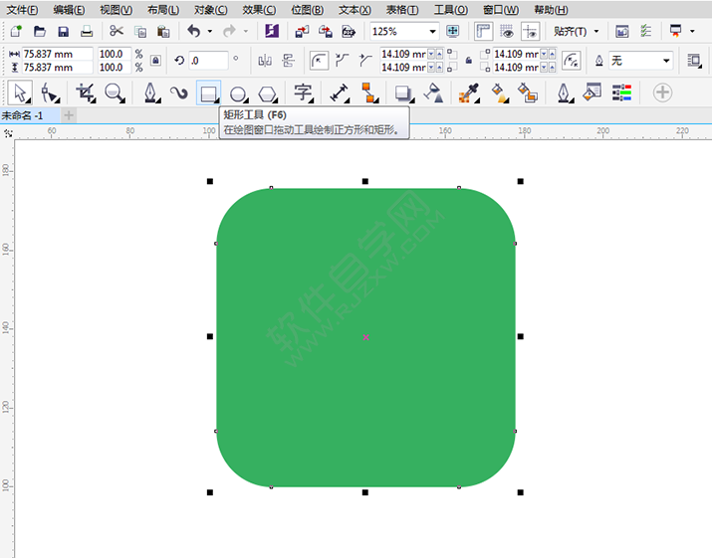Open the 效果(C) menu

click(x=259, y=10)
